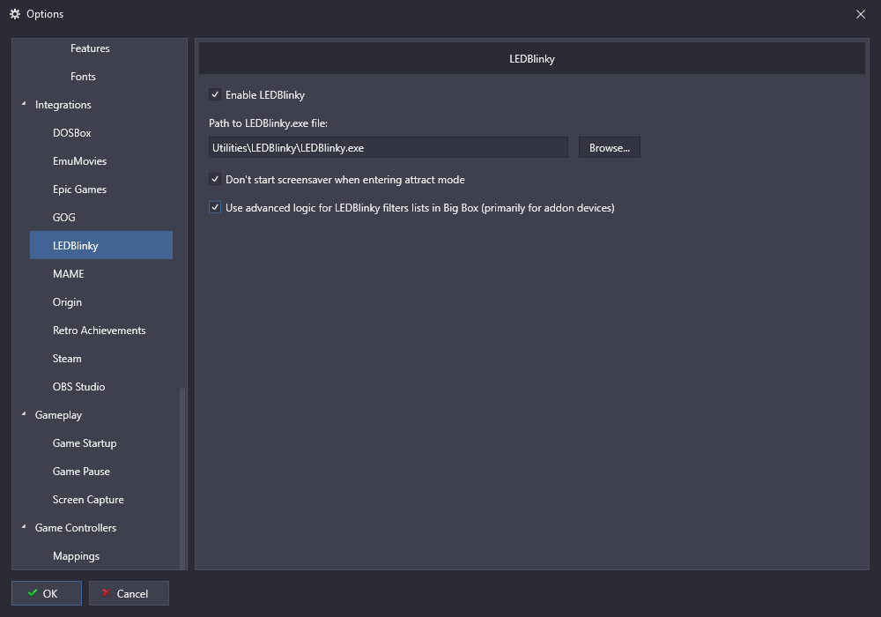
Task: Collapse the Game Controllers tree section
Action: click(24, 527)
